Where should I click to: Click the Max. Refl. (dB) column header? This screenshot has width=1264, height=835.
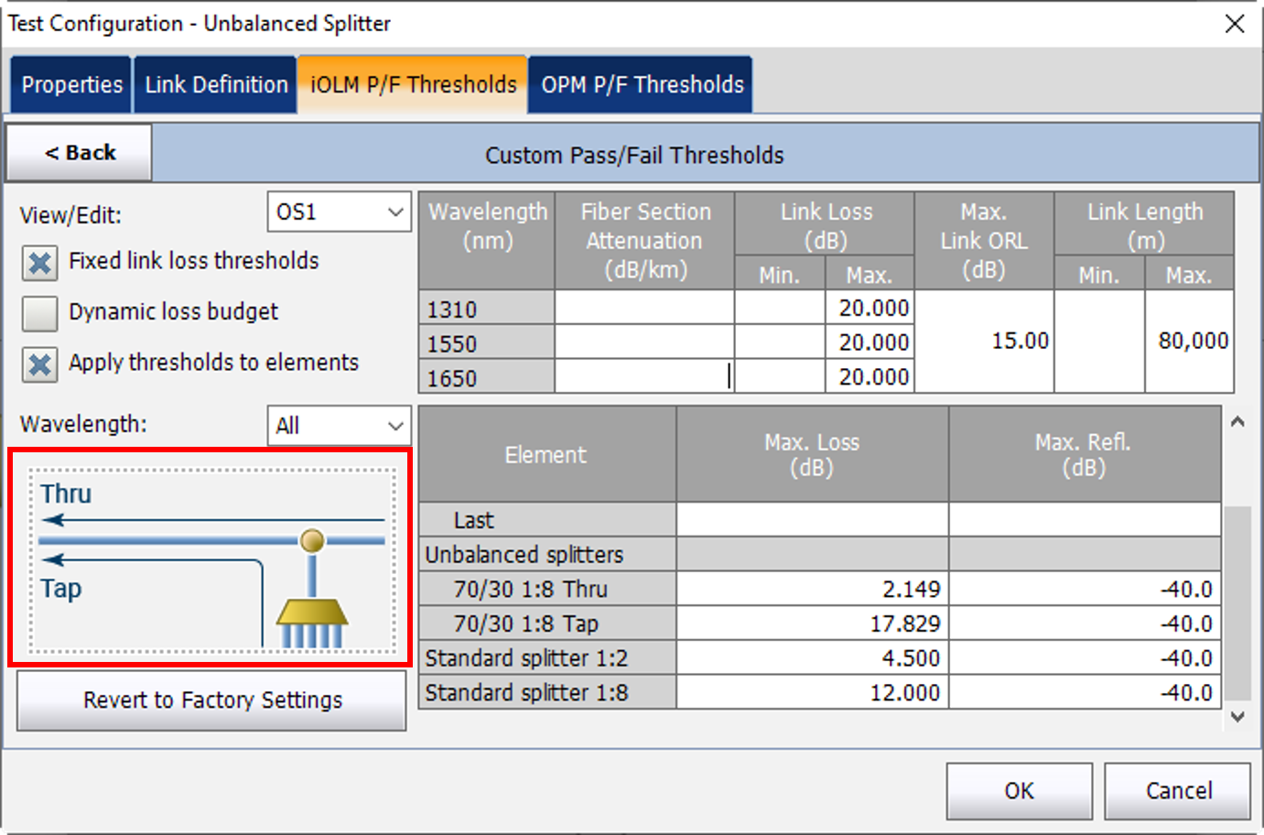(x=1085, y=454)
